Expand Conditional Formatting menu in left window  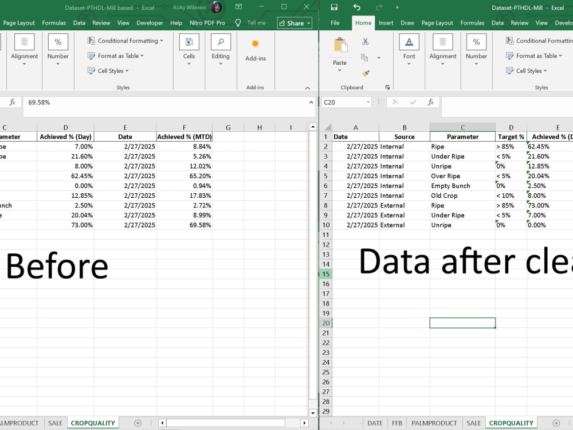click(x=125, y=41)
